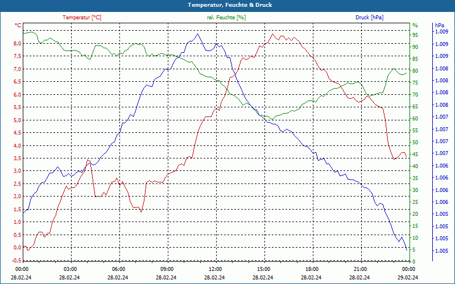Click the '21:00' time axis label
The width and height of the screenshot is (455, 284).
coord(361,269)
